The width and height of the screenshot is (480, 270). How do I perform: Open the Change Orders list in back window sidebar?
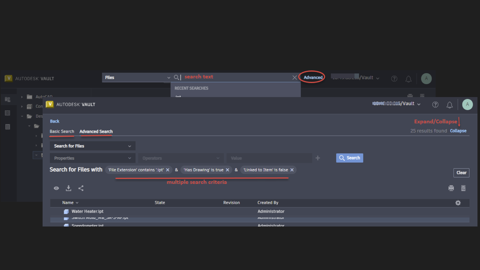[8, 127]
